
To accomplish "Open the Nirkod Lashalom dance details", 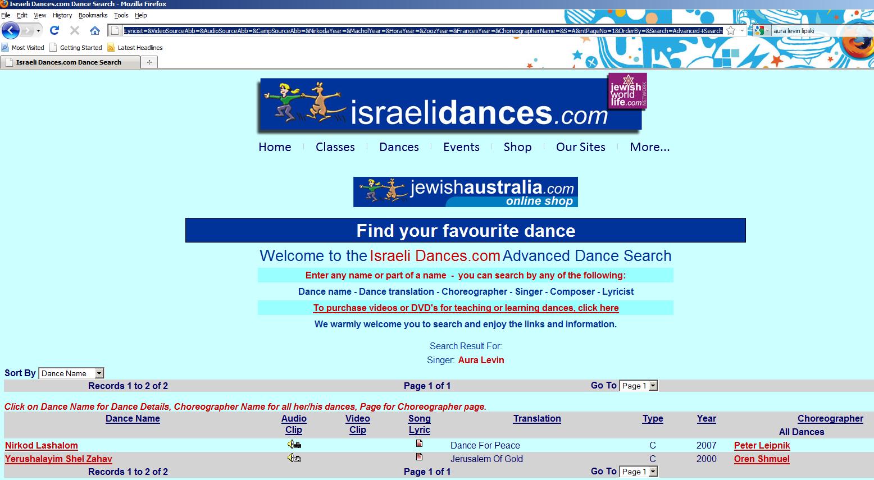I will coord(42,445).
